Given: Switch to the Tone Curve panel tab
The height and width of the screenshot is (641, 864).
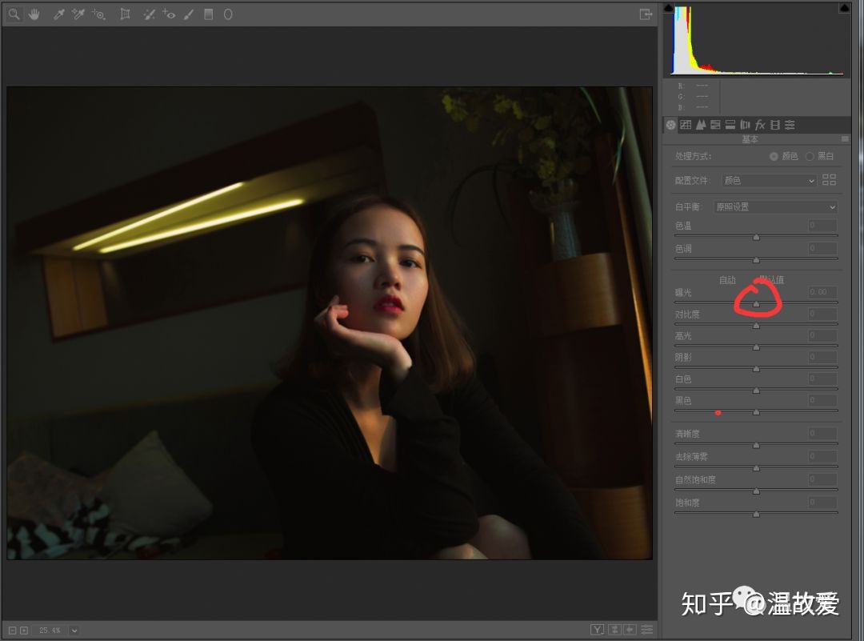Looking at the screenshot, I should click(686, 125).
